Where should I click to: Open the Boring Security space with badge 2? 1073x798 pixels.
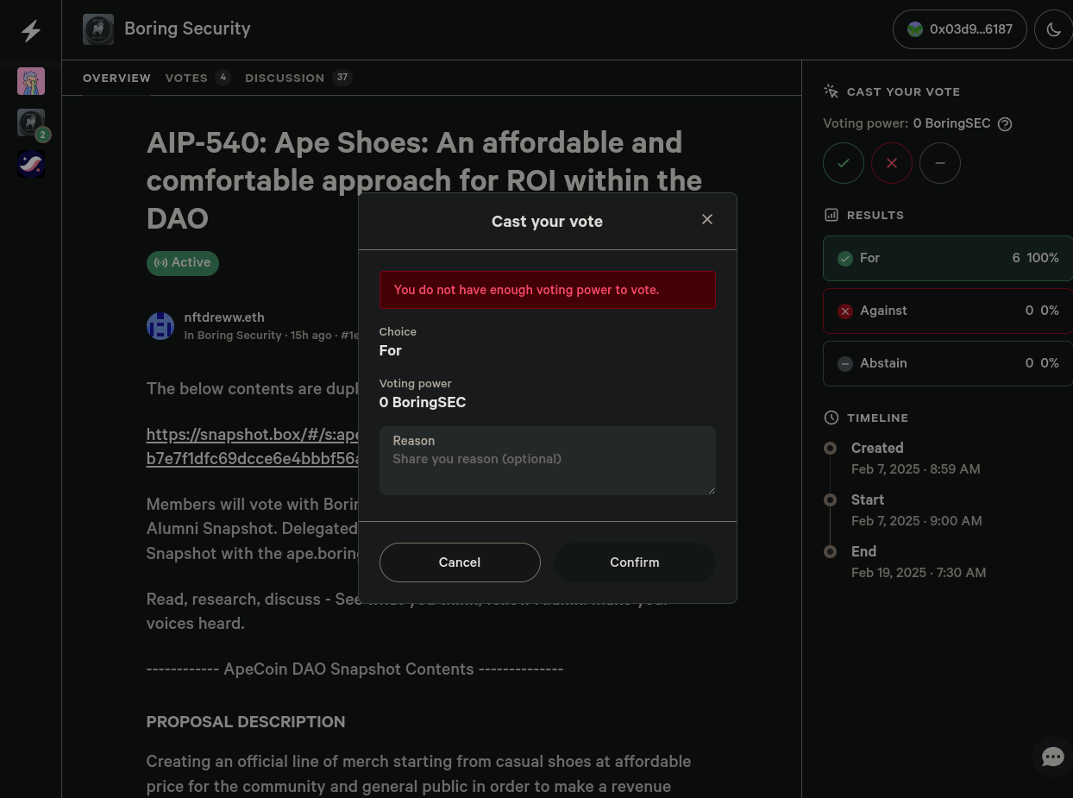click(31, 123)
